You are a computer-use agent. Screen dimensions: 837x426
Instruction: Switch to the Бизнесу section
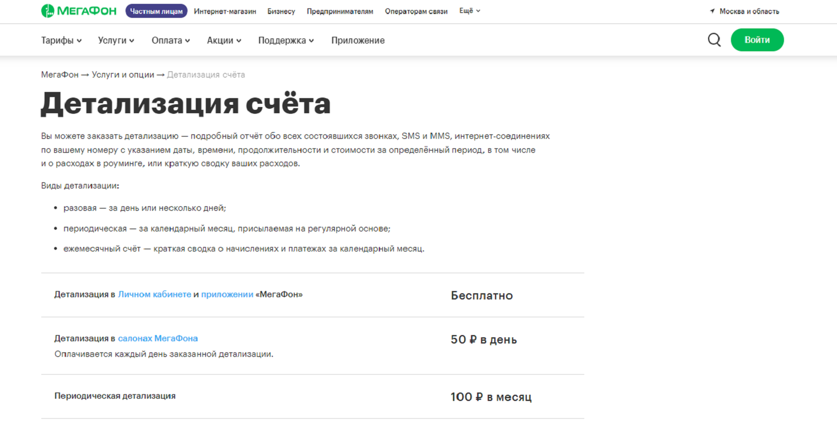281,11
